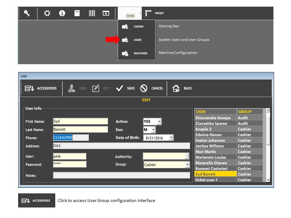Screen dimensions: 291x218
Task: Click the CASINO folder icon
Action: coord(125,27)
